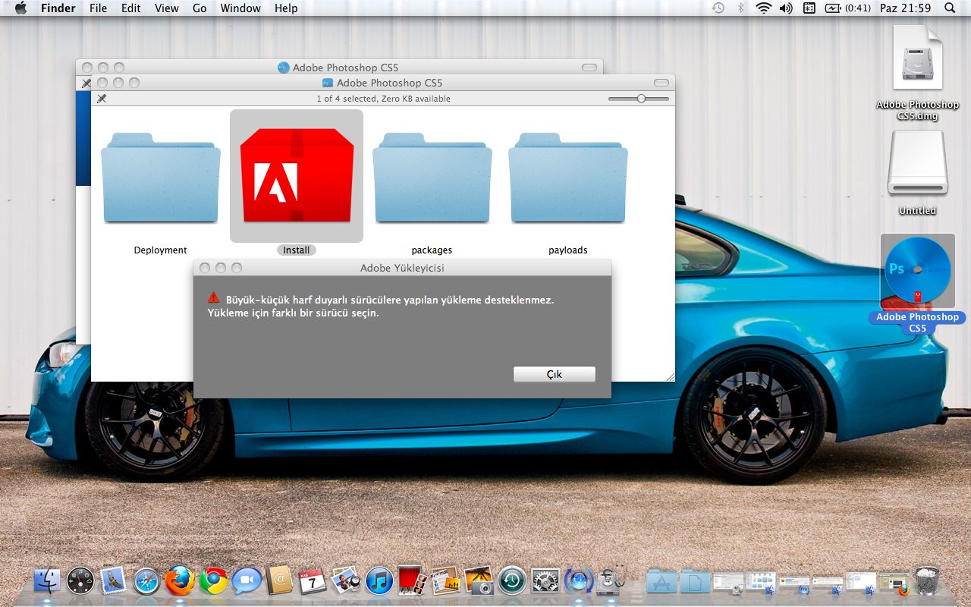Open Time Machine from the Dock
The height and width of the screenshot is (607, 971).
tap(512, 581)
